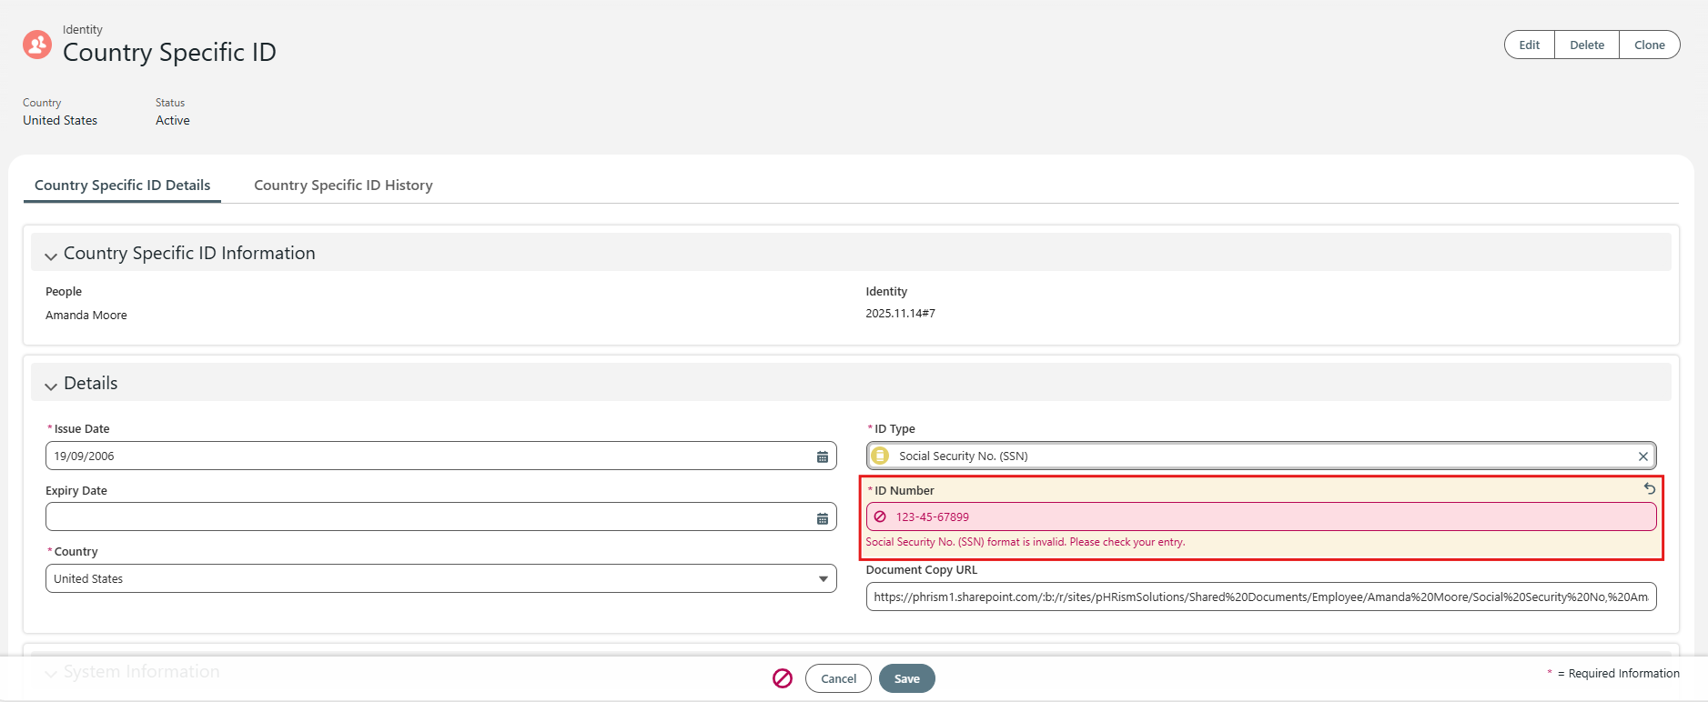The image size is (1708, 702).
Task: Clone this Country Specific ID record
Action: [x=1649, y=45]
